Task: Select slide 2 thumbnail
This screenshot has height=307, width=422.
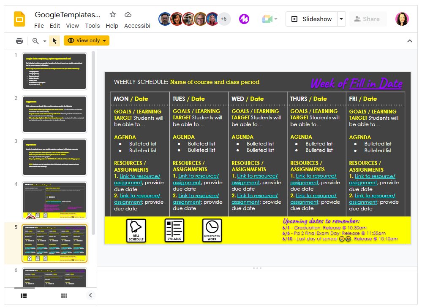Action: [54, 114]
